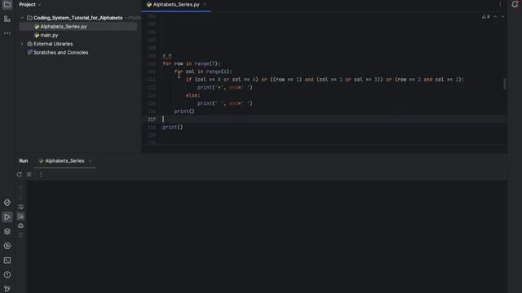Viewport: 522px width, 293px height.
Task: Open the Services tool window icon
Action: (7, 246)
